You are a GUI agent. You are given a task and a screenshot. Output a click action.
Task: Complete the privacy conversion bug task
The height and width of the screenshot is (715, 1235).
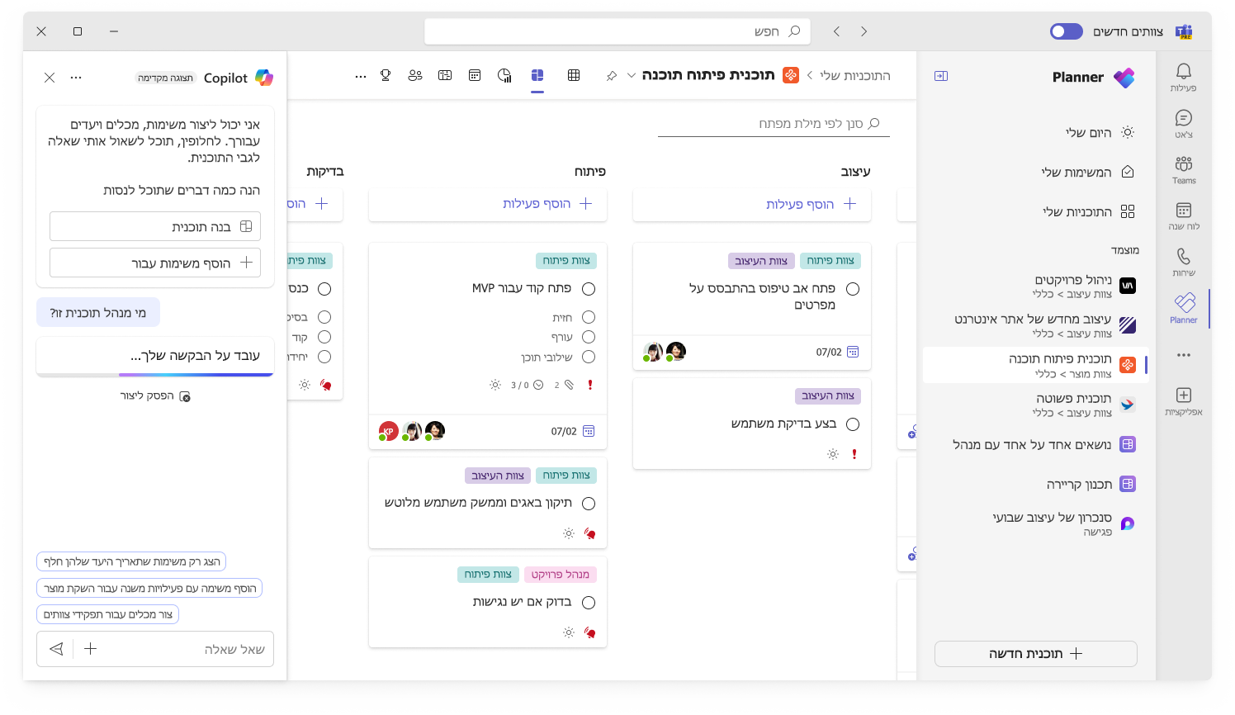tap(853, 289)
